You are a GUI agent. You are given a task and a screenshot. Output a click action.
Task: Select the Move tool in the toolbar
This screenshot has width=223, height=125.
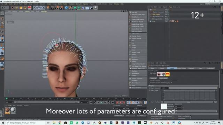(16, 8)
